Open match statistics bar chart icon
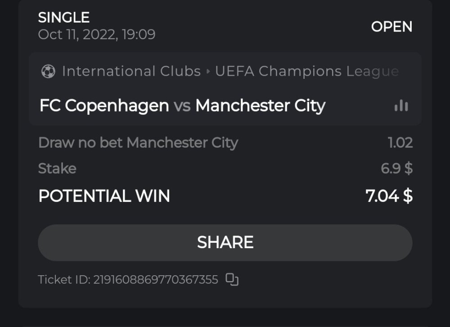 (401, 106)
